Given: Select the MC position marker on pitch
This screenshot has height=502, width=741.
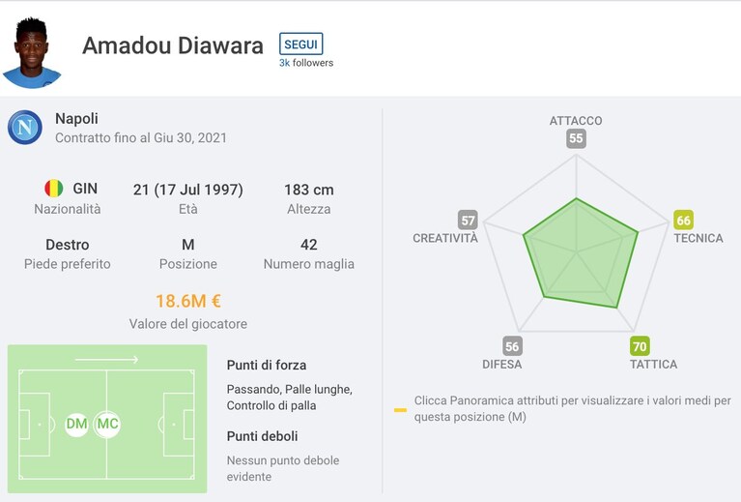Looking at the screenshot, I should coord(107,424).
